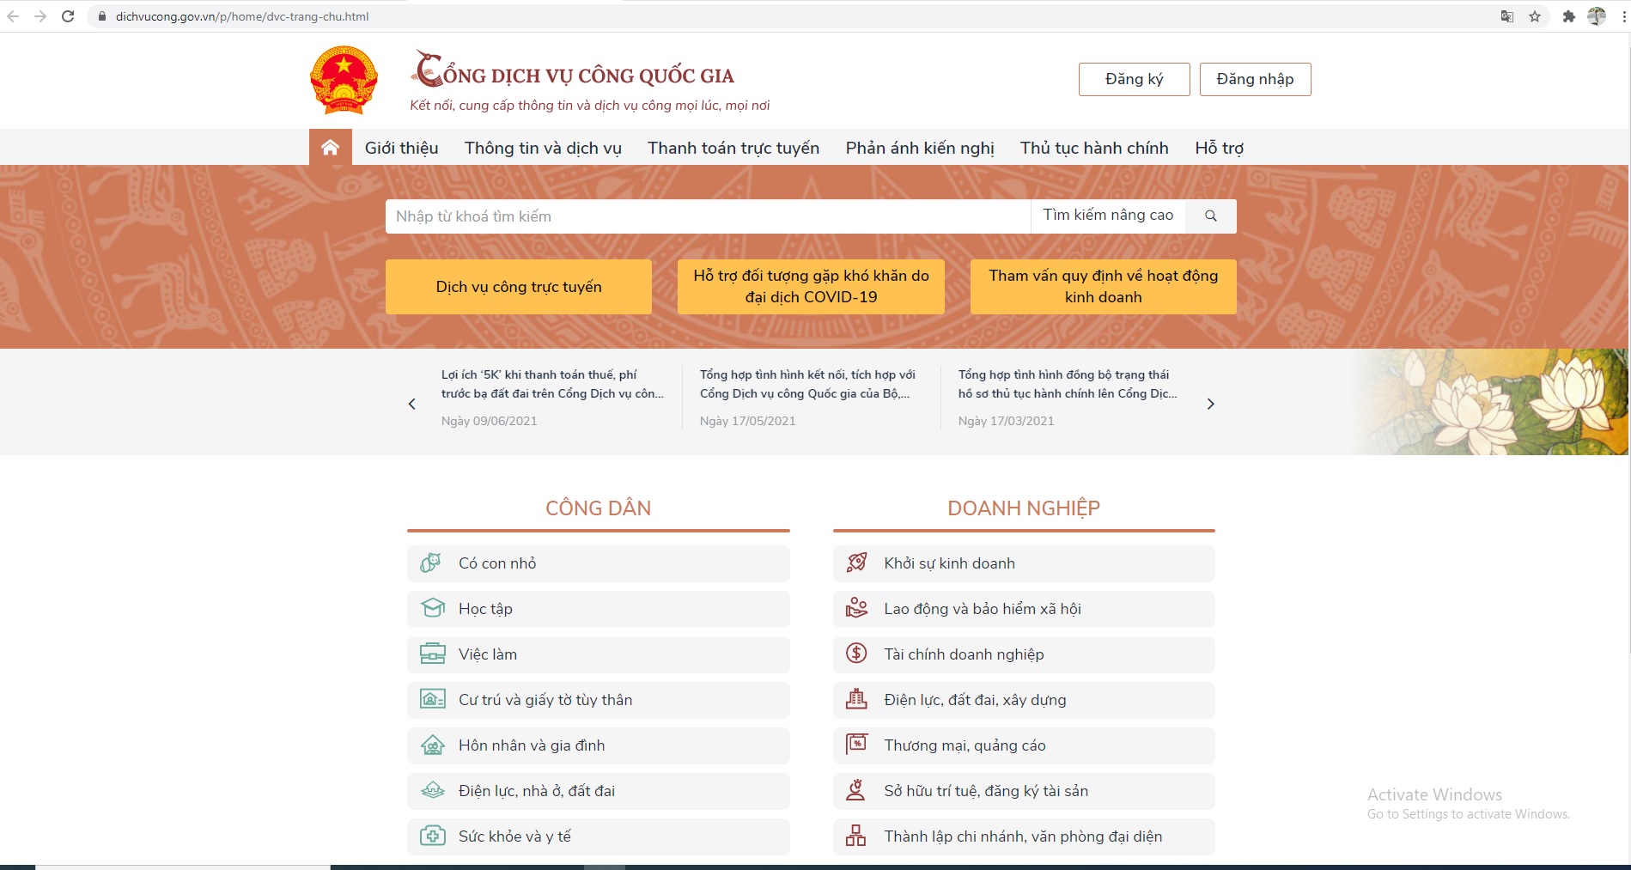Open the extensions puzzle icon
Screen dimensions: 1631x870
tap(1569, 16)
